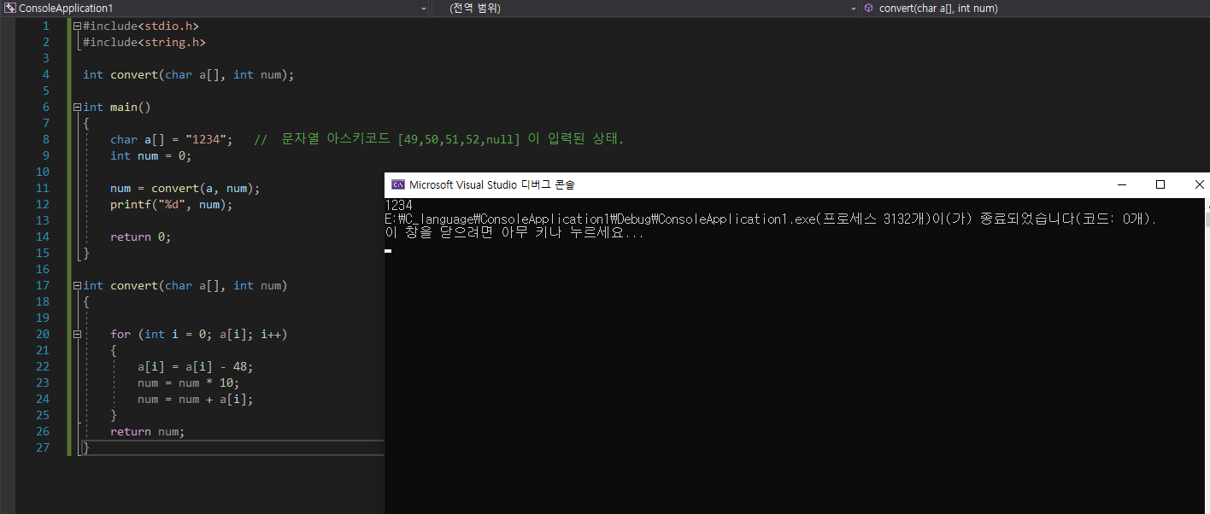The image size is (1210, 514).
Task: Click the 'return 0;' statement
Action: (140, 237)
